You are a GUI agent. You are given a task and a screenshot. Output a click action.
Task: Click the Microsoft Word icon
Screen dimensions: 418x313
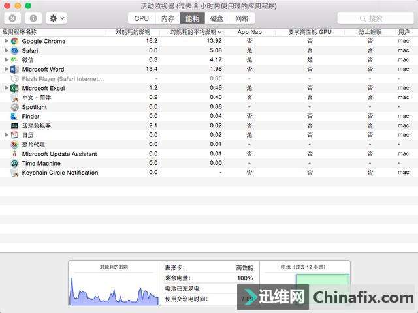point(14,69)
